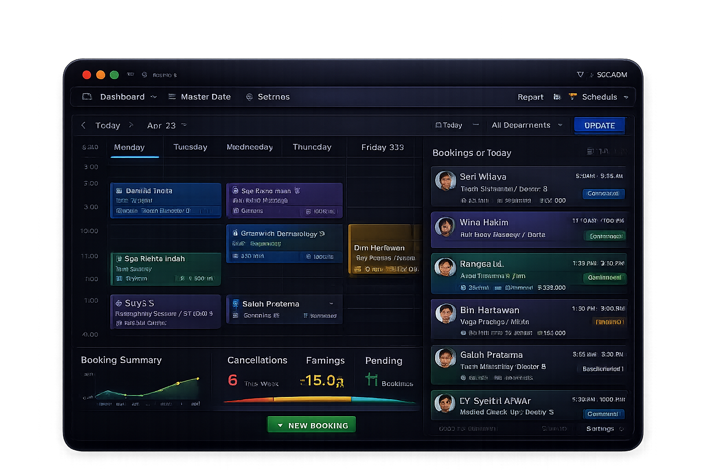Click the green NEW BOOKING button
The image size is (701, 471).
(x=311, y=425)
